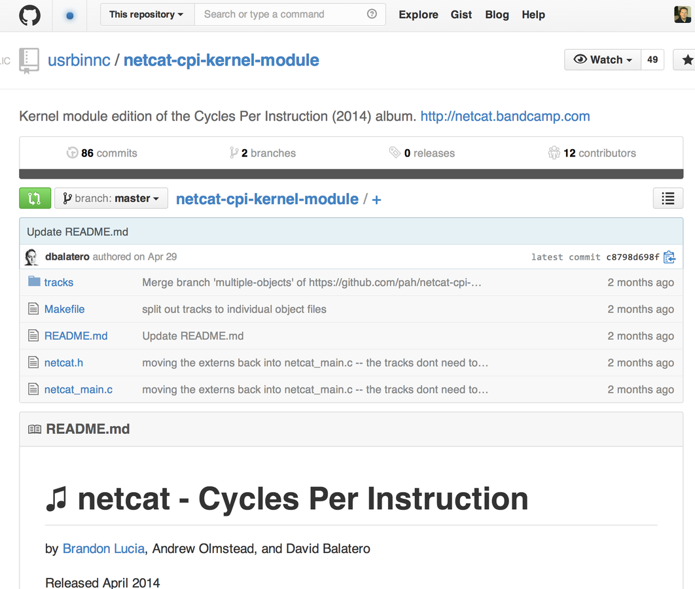Image resolution: width=695 pixels, height=589 pixels.
Task: Open Update README.md message in README row
Action: point(193,336)
